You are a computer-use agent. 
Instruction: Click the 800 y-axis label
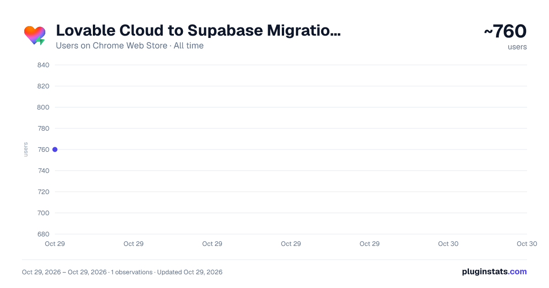pos(43,107)
